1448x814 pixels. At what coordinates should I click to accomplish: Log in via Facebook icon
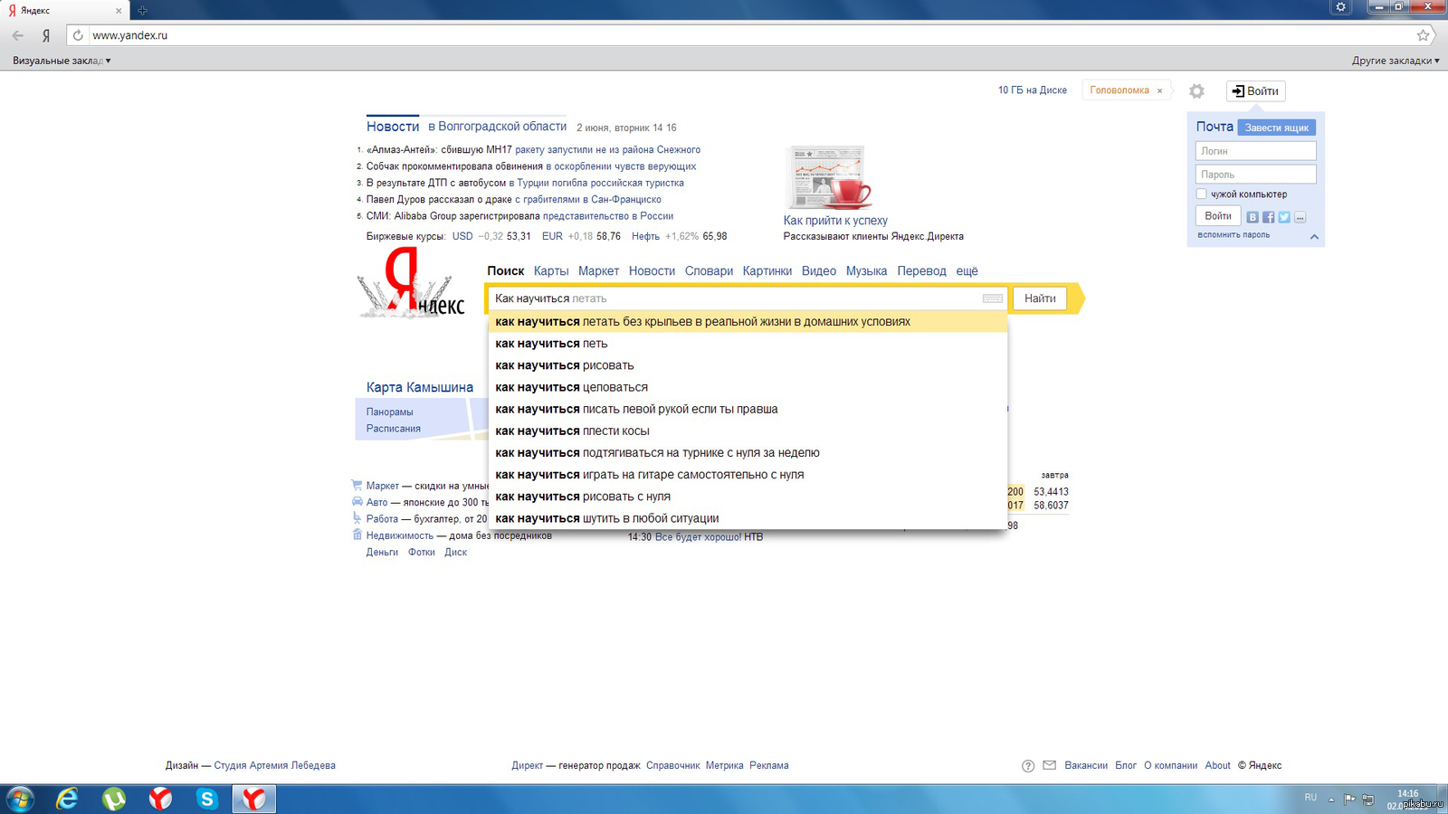pos(1269,217)
